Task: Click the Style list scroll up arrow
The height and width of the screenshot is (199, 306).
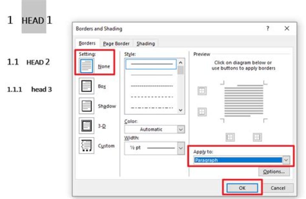Action: pos(181,63)
